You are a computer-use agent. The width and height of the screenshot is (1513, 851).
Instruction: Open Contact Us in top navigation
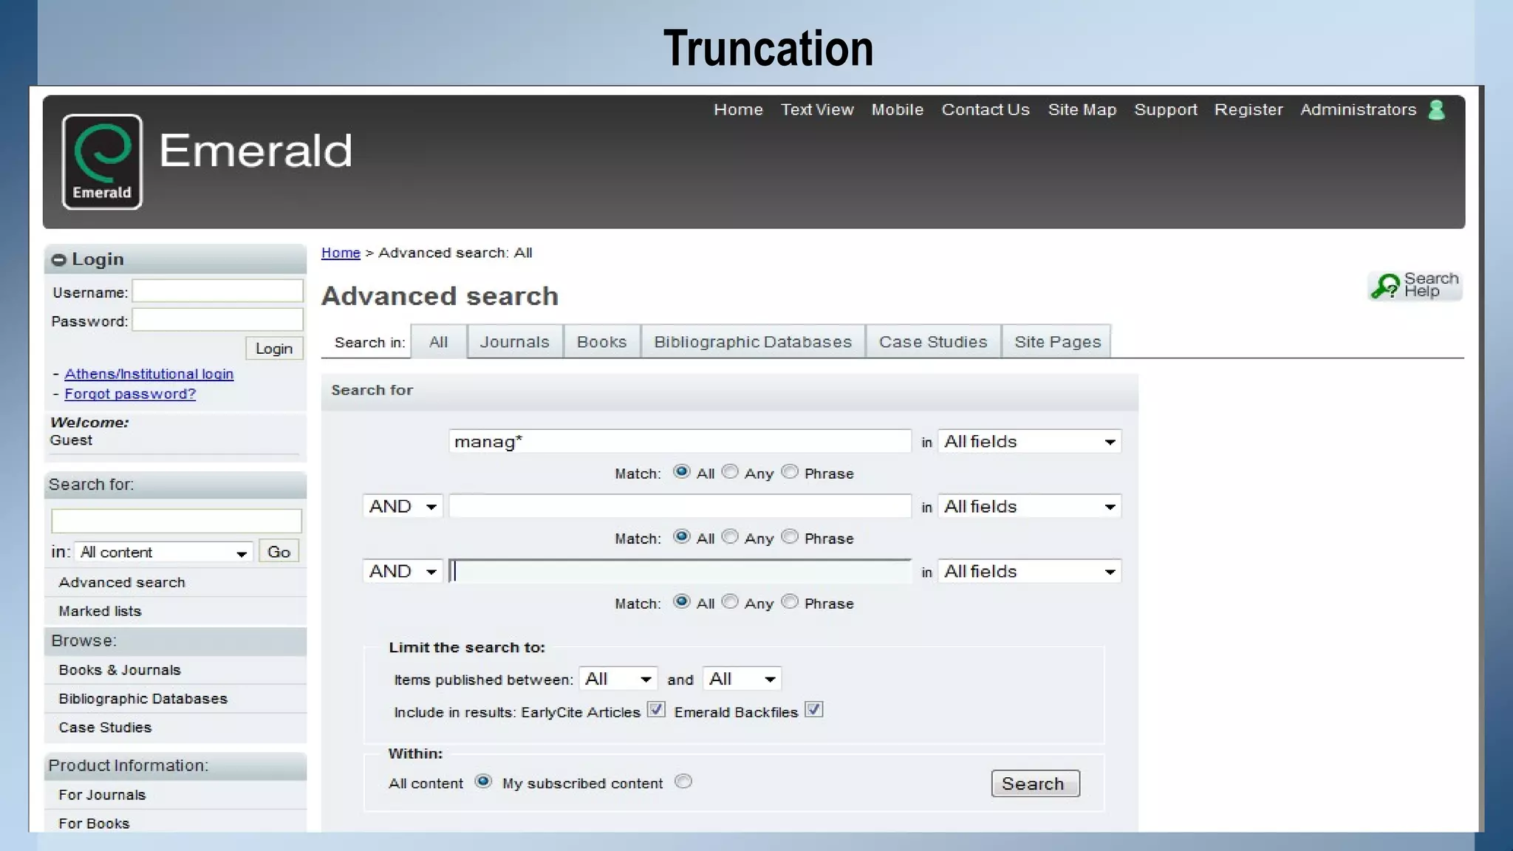coord(986,109)
